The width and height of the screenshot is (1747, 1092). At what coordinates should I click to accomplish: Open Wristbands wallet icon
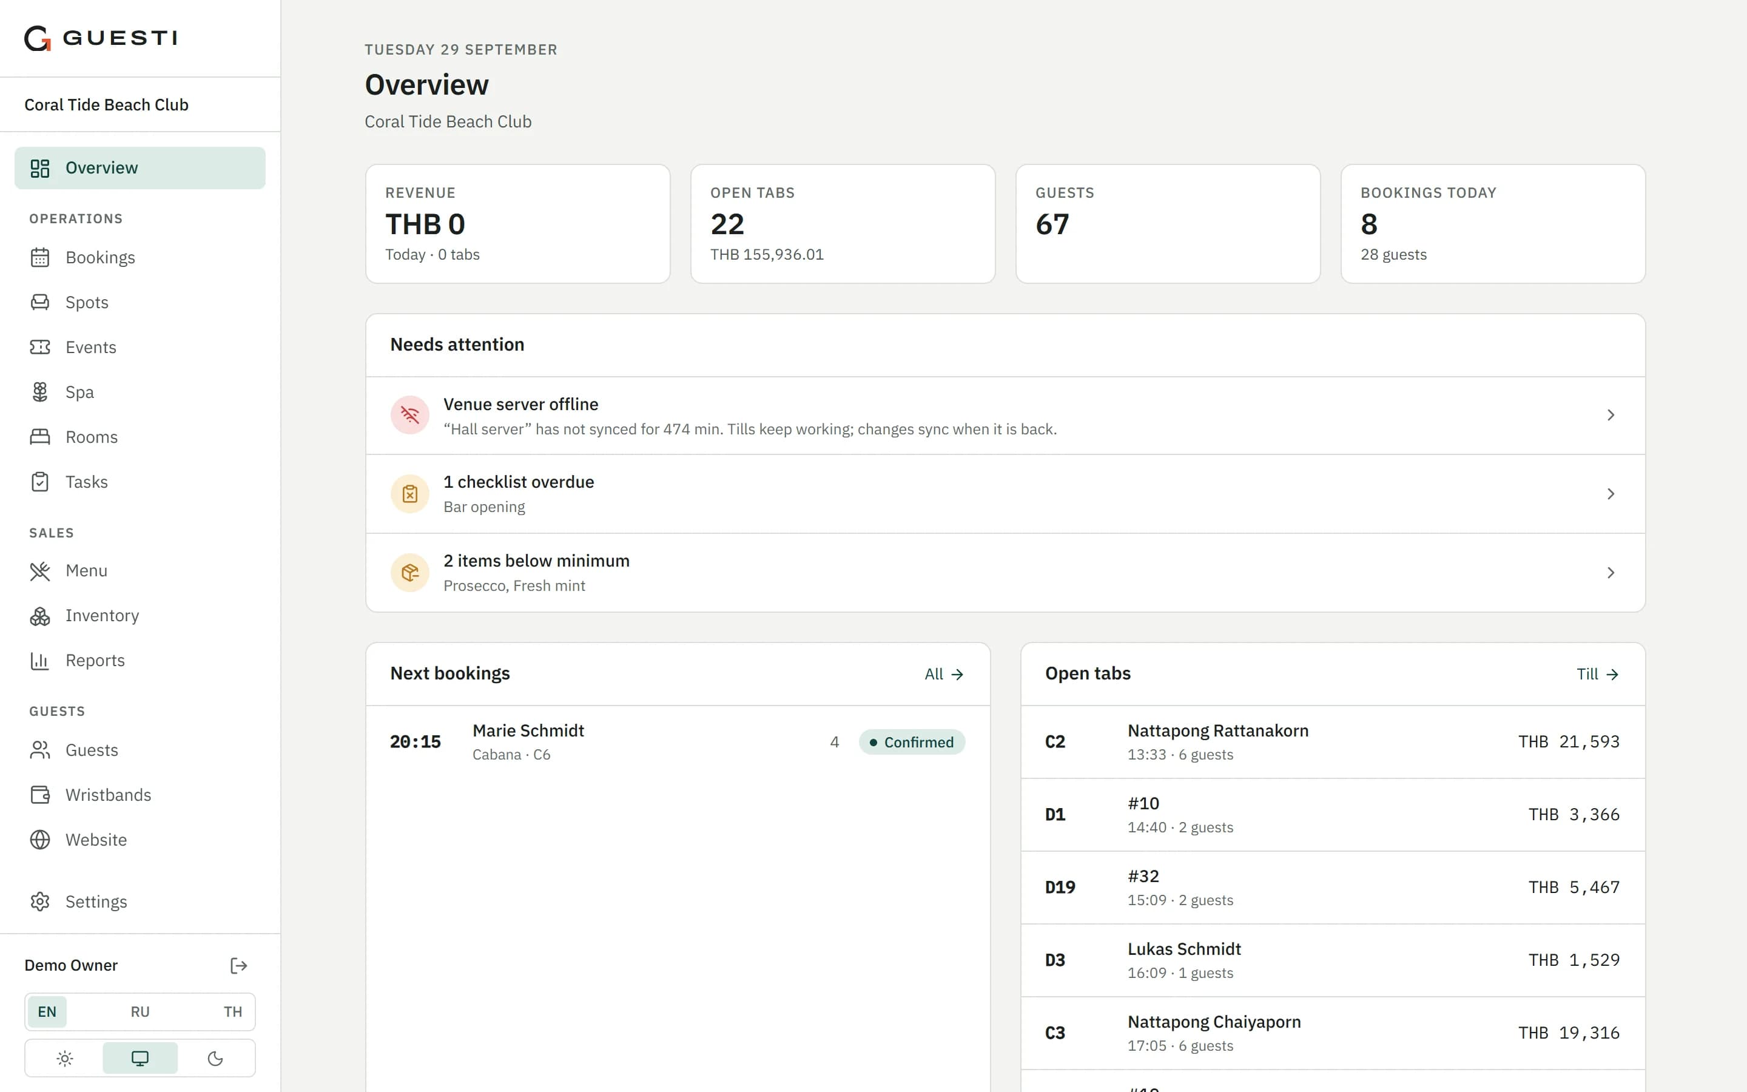point(39,795)
